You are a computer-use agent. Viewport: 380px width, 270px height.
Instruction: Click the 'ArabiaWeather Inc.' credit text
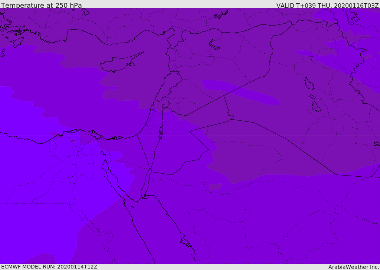tap(354, 267)
